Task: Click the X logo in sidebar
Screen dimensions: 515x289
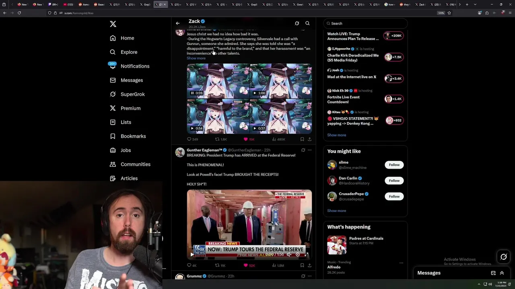Action: tap(113, 24)
